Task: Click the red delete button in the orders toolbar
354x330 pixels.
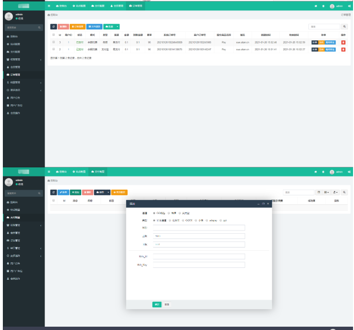Action: 64,27
